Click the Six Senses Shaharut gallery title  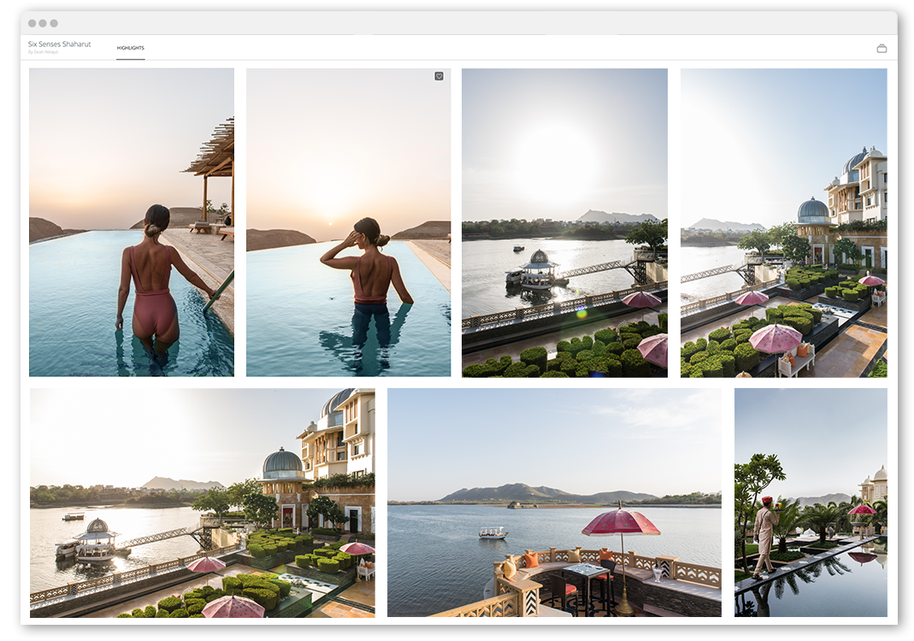[59, 44]
